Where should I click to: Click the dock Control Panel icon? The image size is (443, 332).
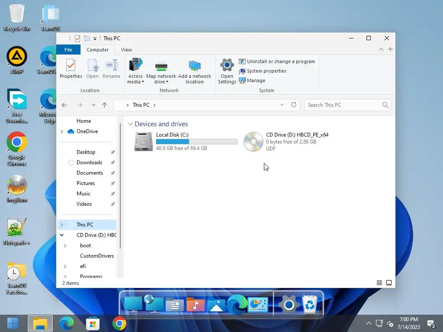[258, 305]
